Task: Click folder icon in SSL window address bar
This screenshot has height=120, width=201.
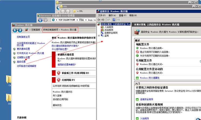Action: click(x=74, y=11)
